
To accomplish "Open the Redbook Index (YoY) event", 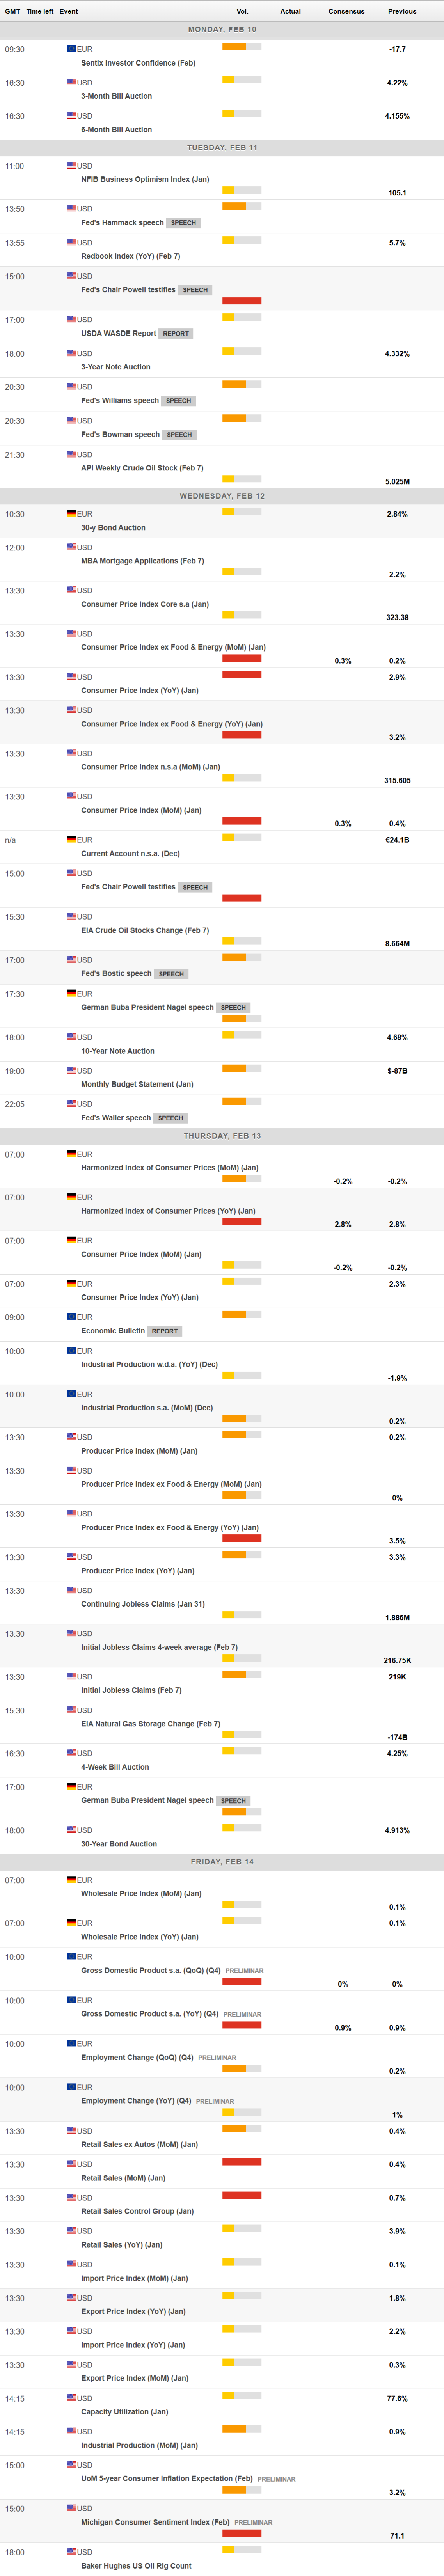I will coord(130,256).
